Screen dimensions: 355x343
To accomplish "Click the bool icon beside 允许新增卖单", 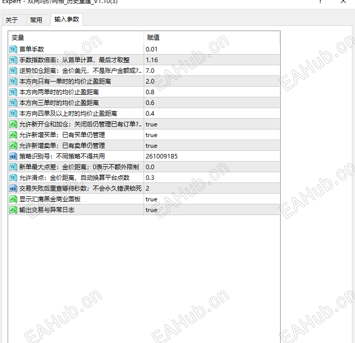I will coord(13,145).
